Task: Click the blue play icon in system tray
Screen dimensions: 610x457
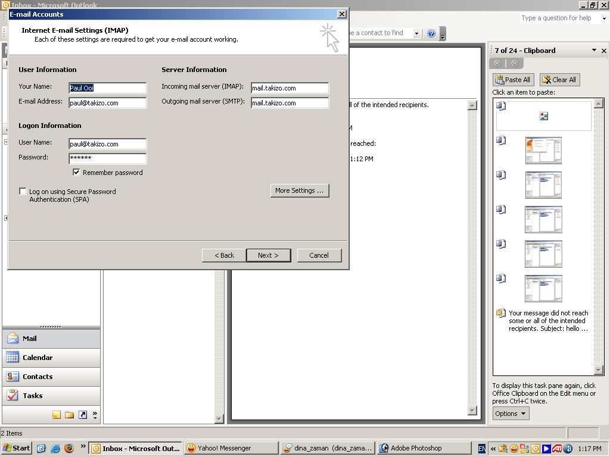Action: point(546,449)
